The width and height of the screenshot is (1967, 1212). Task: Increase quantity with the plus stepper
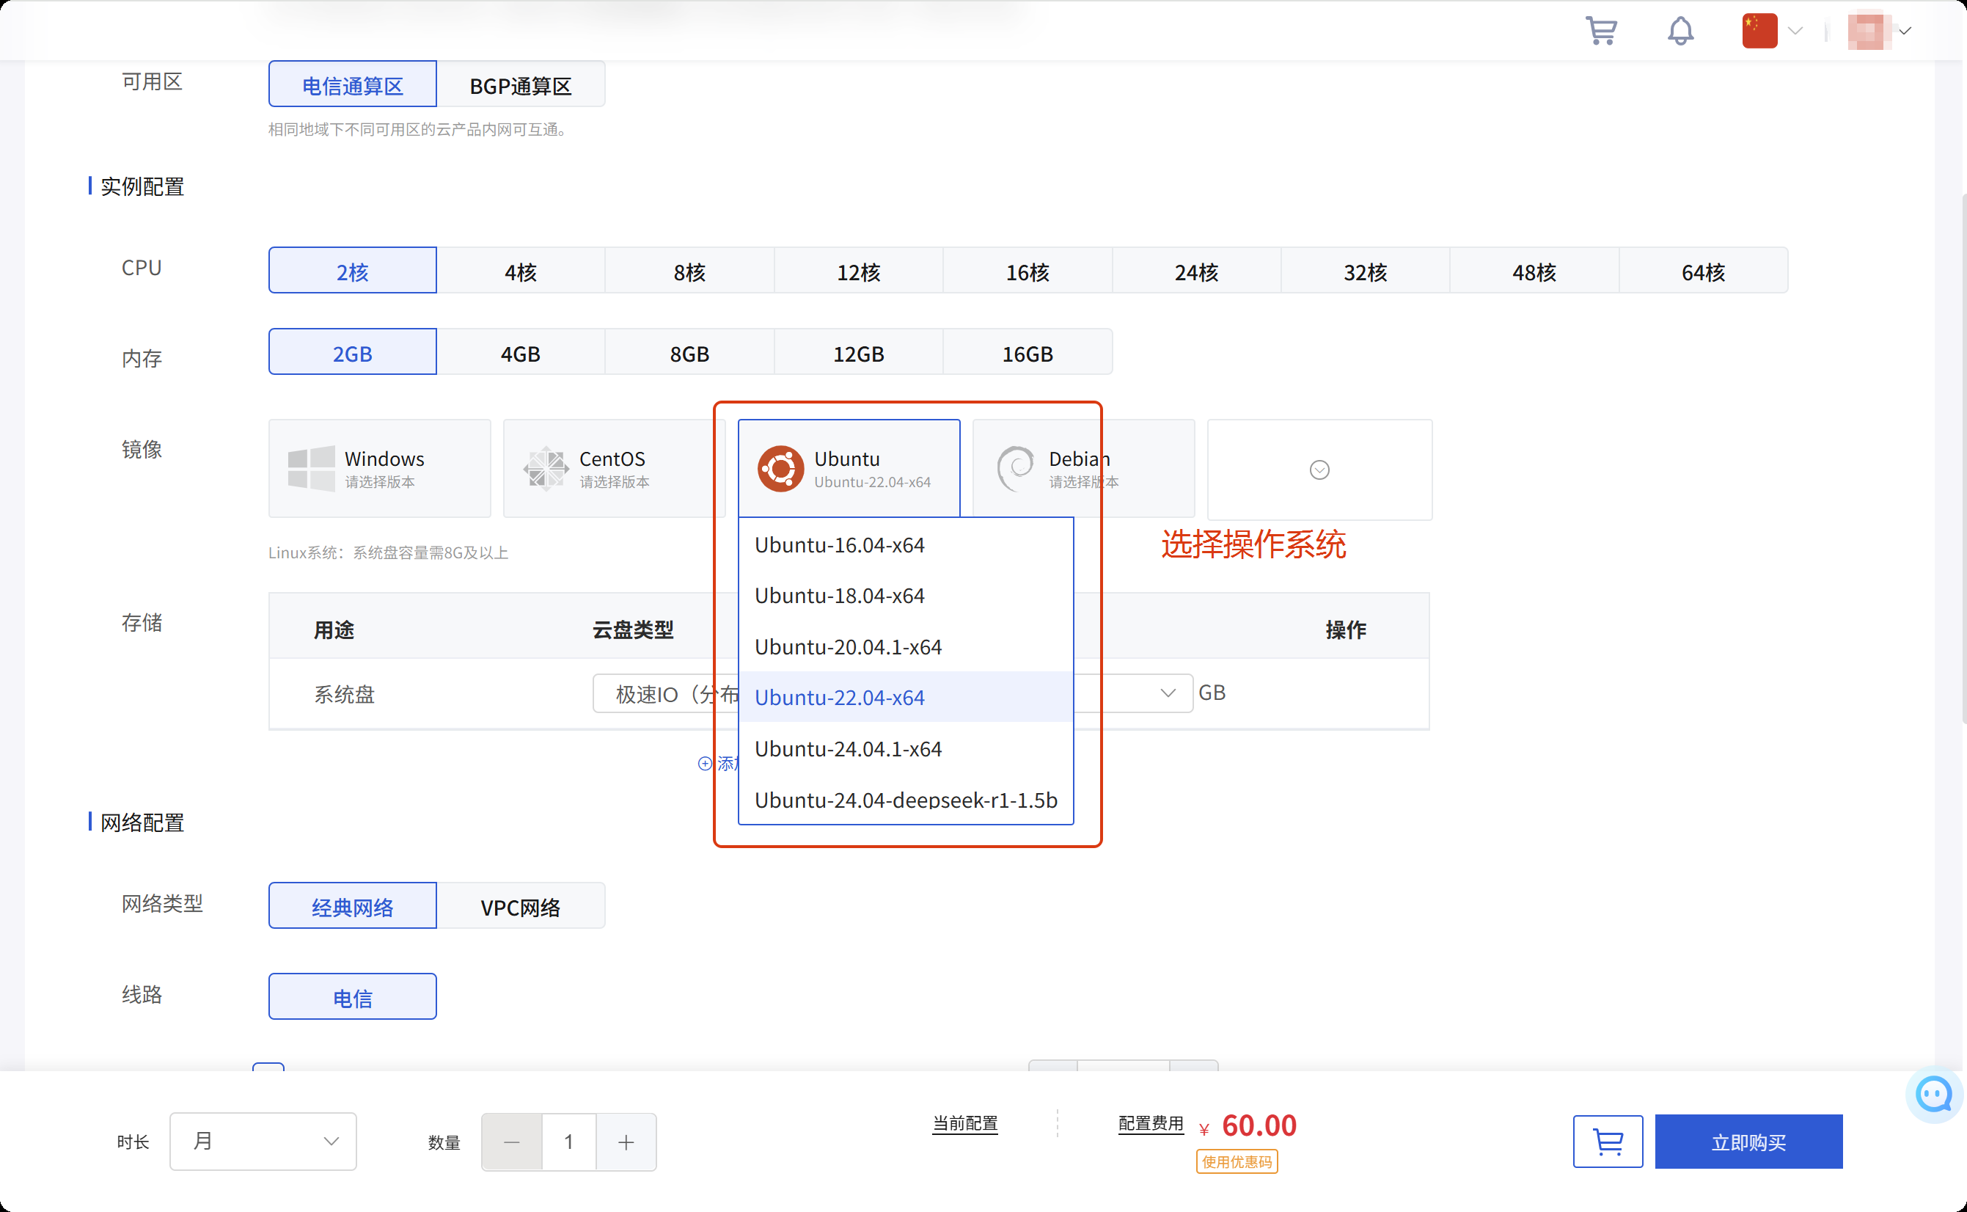tap(626, 1142)
